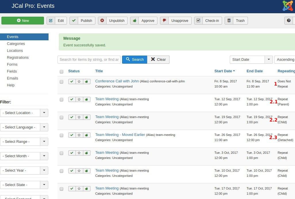Viewport: 295px width, 199px height.
Task: Click the Publish checkmark icon
Action: click(74, 20)
